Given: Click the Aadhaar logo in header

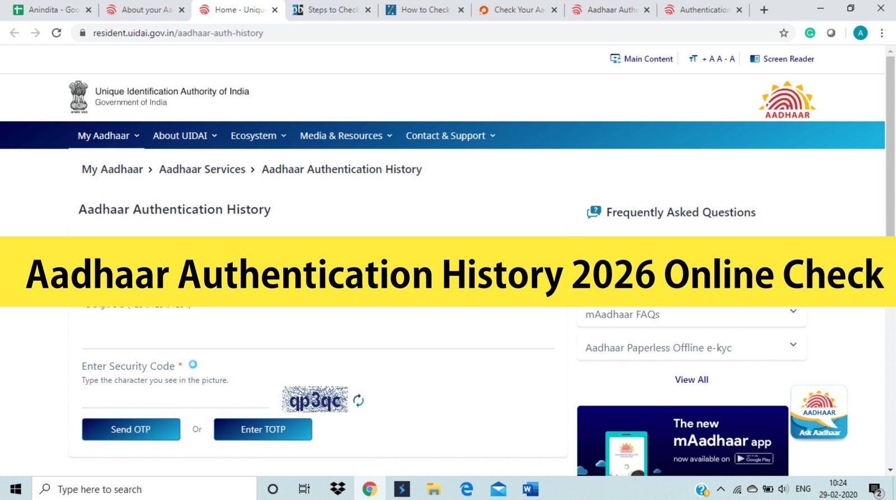Looking at the screenshot, I should [x=787, y=100].
